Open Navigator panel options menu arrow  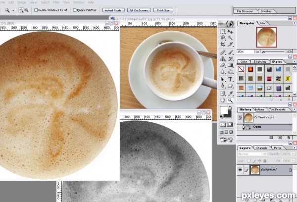294,23
